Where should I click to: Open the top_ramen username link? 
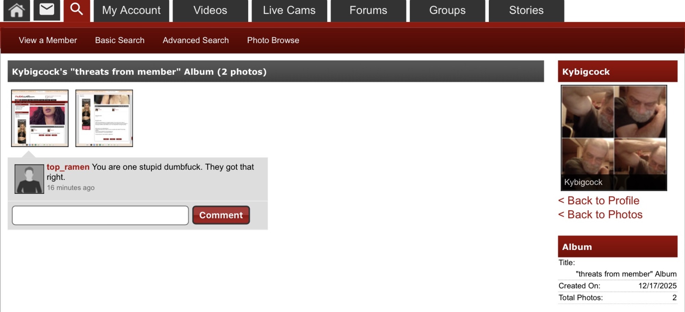point(68,167)
